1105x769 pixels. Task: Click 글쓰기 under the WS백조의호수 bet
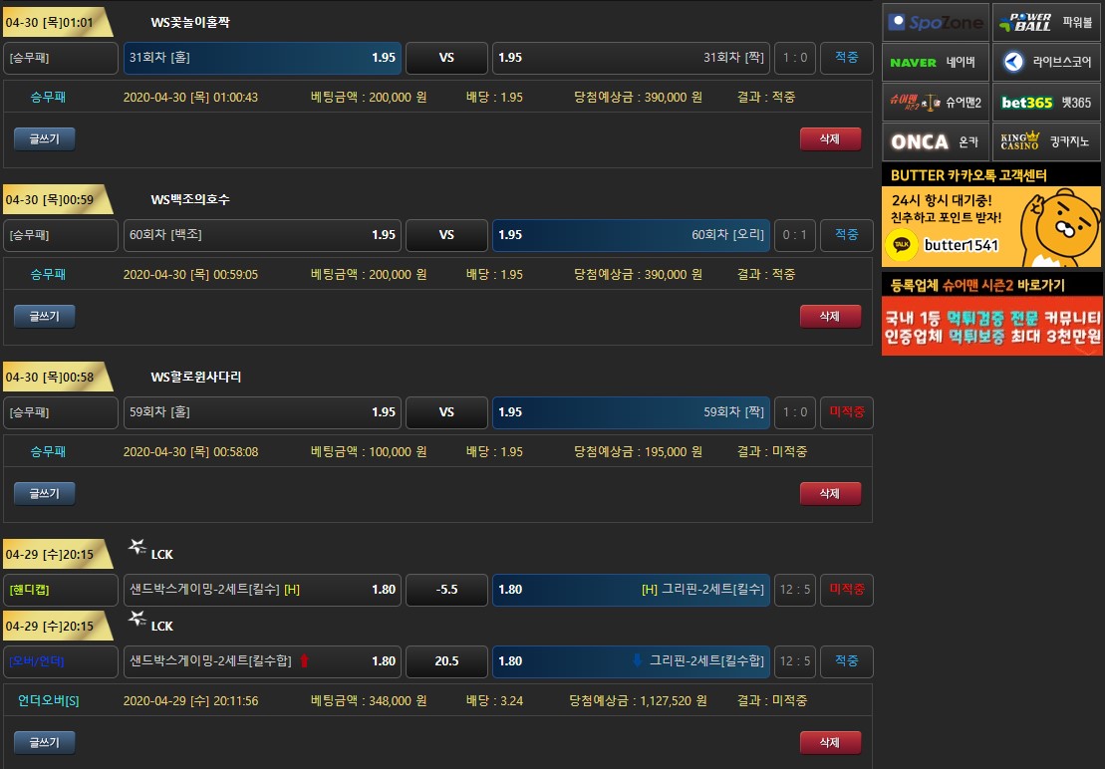[44, 316]
